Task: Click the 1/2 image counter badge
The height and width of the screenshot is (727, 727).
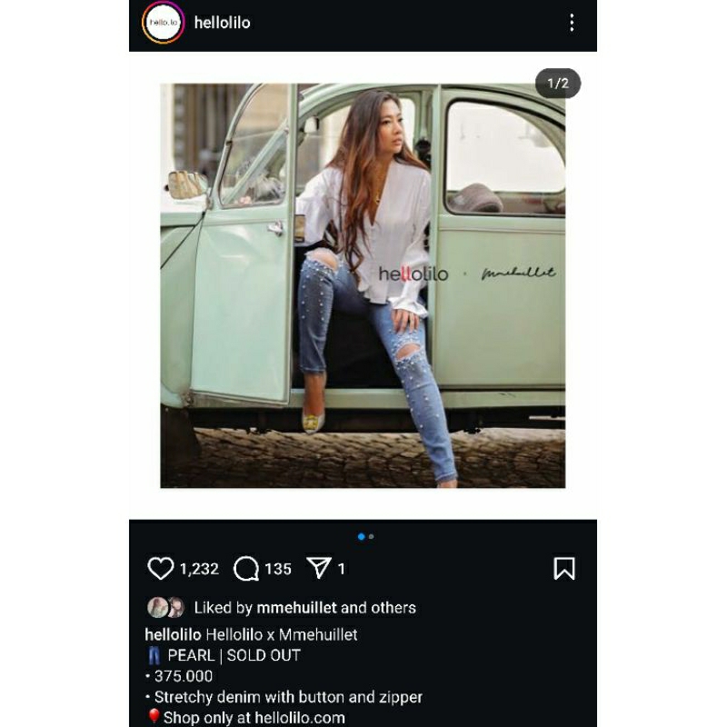Action: 557,84
